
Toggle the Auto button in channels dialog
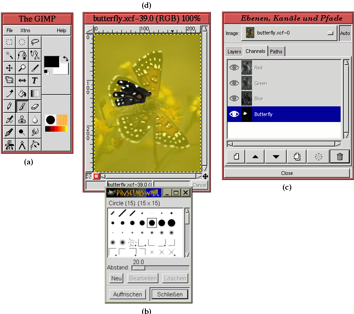[345, 34]
